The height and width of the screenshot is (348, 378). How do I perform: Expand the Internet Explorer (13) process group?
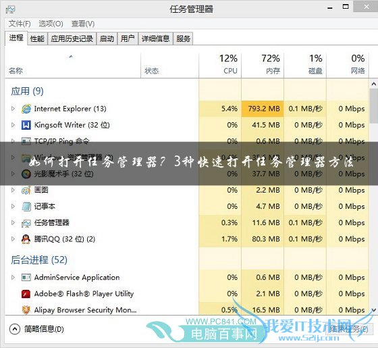pos(13,109)
